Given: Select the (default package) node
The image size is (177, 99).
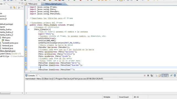Looking at the screenshot, I should (x=6, y=24).
